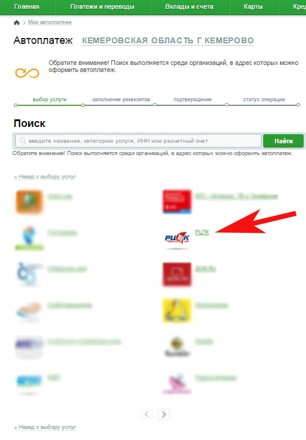
Task: Open Платежи и переводы menu
Action: coord(103,7)
